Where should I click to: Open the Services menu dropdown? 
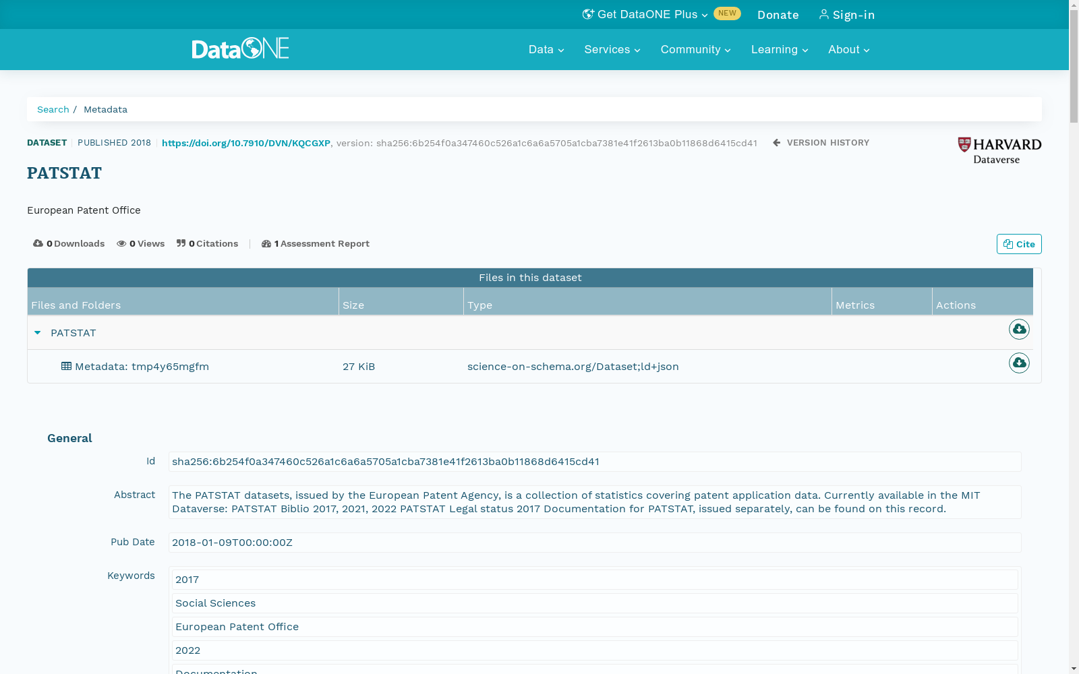click(612, 49)
